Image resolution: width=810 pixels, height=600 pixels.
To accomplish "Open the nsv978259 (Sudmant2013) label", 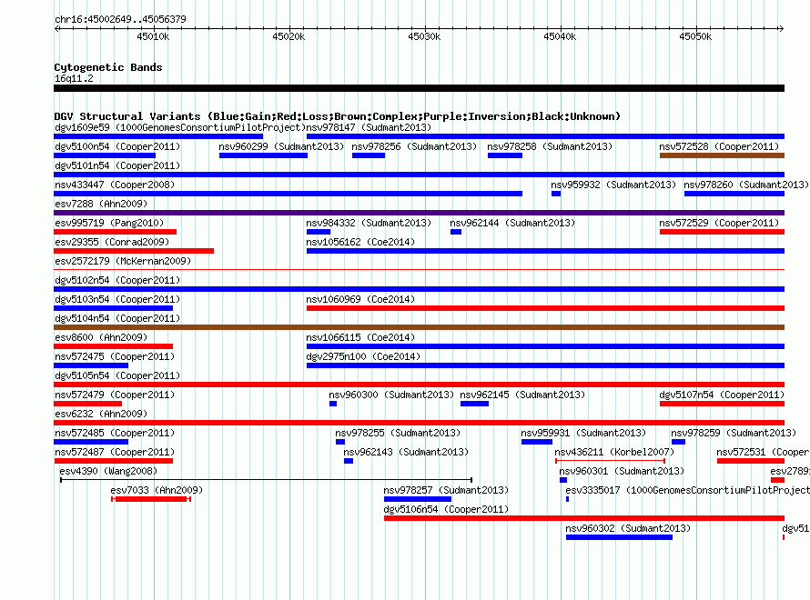I will (x=734, y=433).
